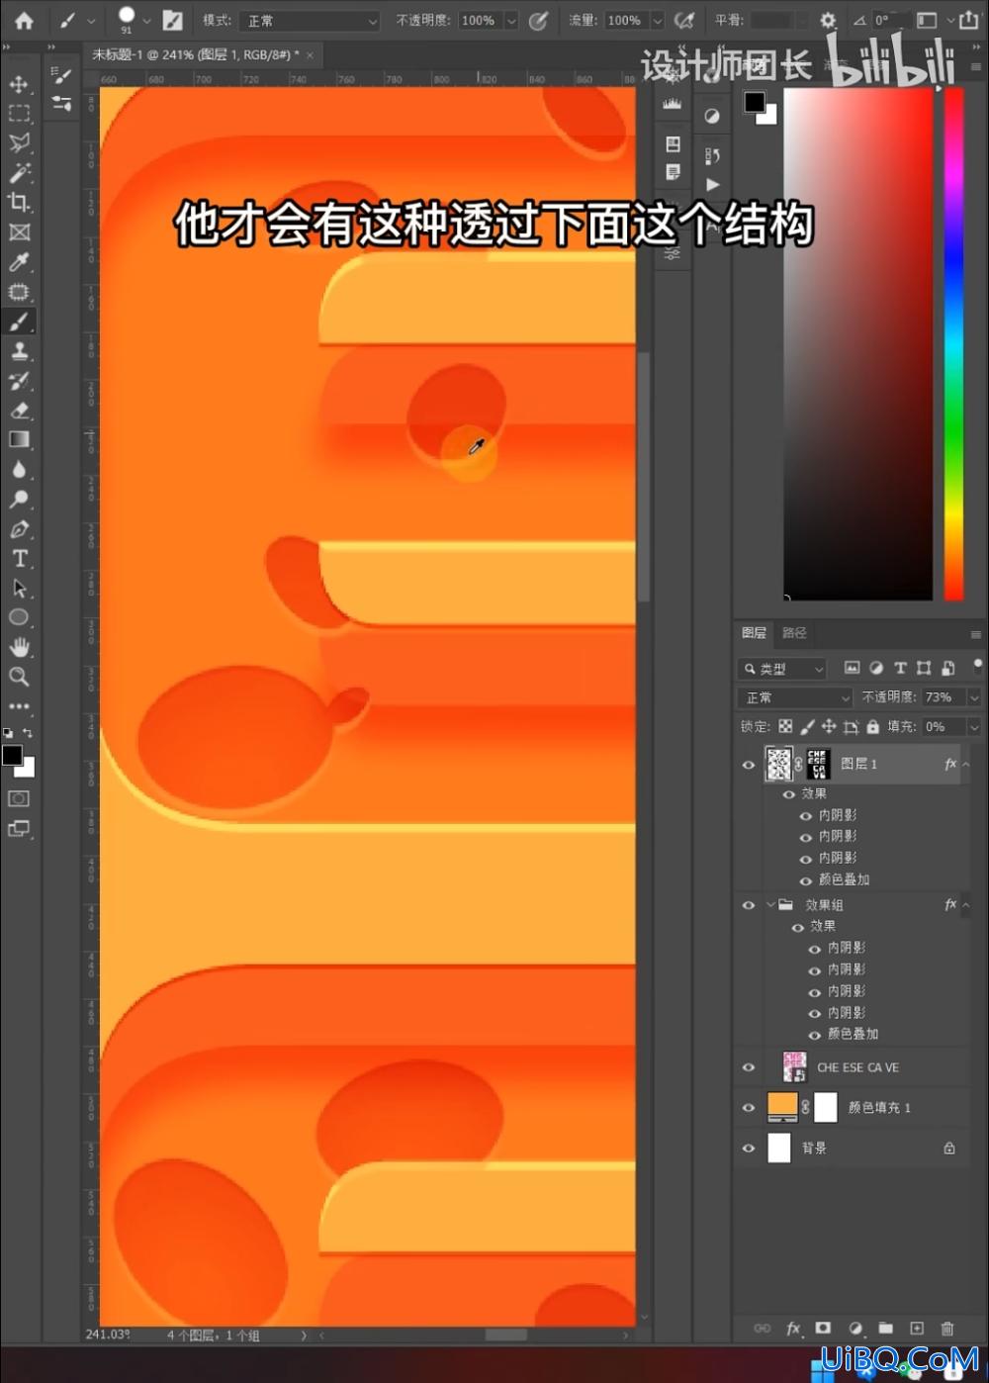Select the Clone Stamp tool
This screenshot has width=989, height=1383.
point(19,351)
